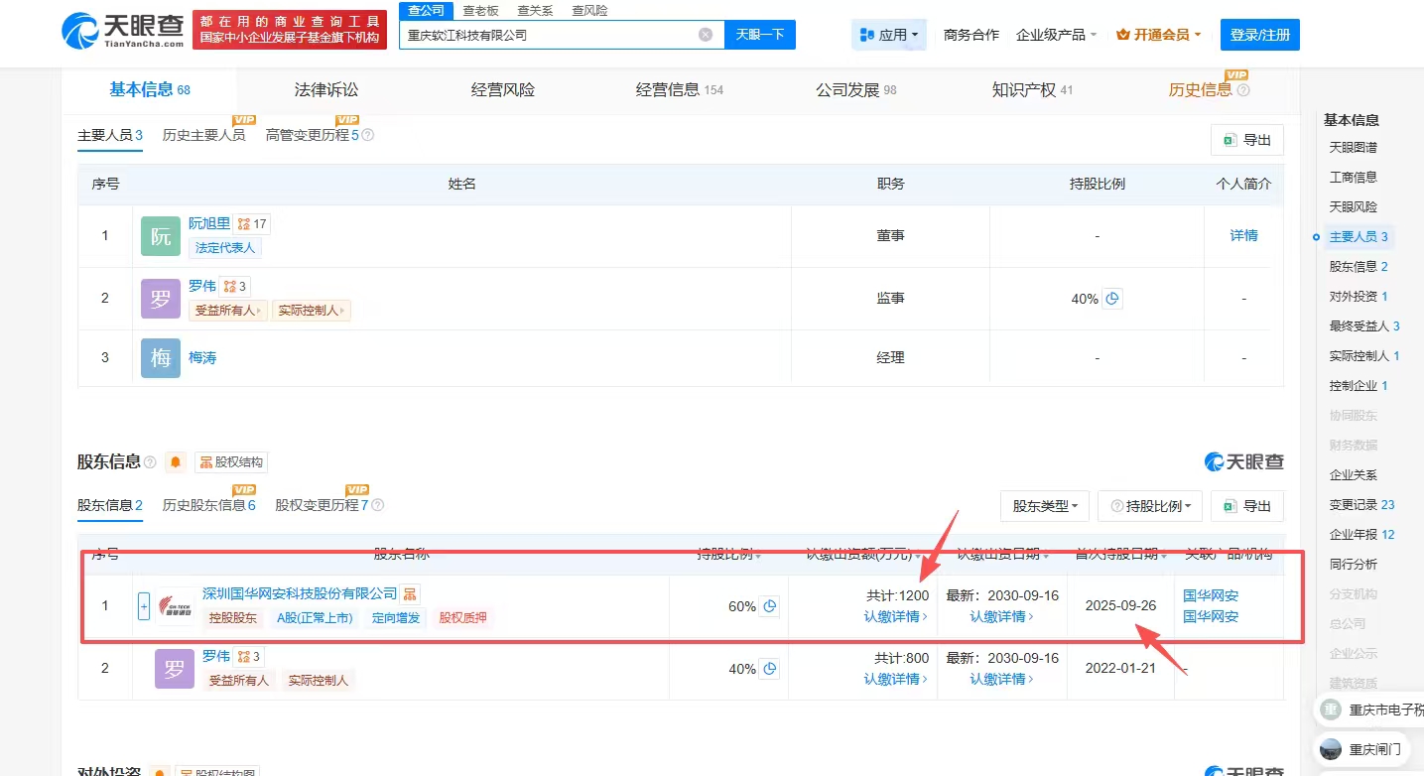Click the structure icon after 深圳国华网安科技股份有限公司

[x=410, y=594]
